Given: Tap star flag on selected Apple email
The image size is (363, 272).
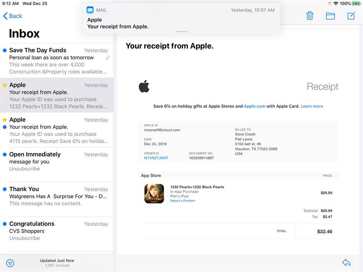Looking at the screenshot, I should (x=5, y=85).
